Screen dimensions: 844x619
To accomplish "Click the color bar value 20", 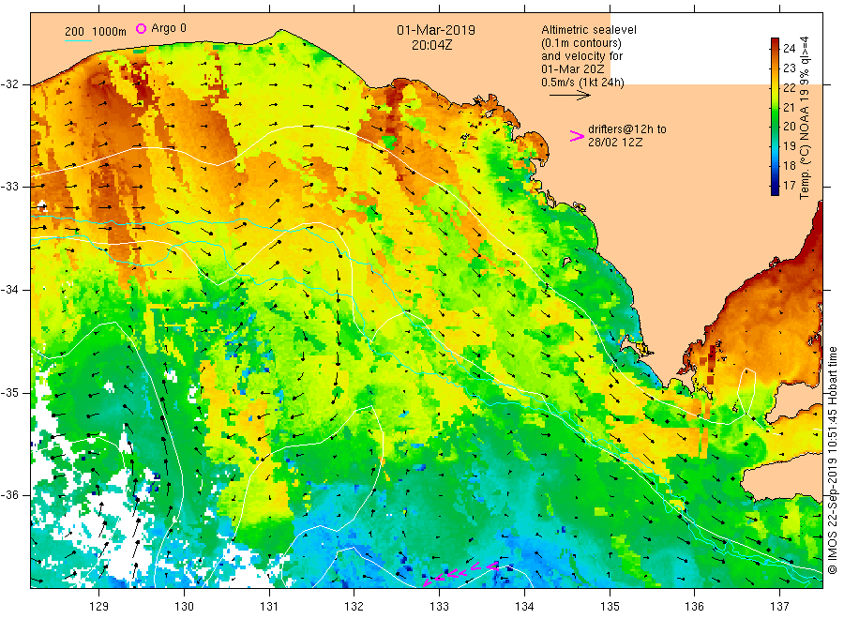I will tap(789, 127).
